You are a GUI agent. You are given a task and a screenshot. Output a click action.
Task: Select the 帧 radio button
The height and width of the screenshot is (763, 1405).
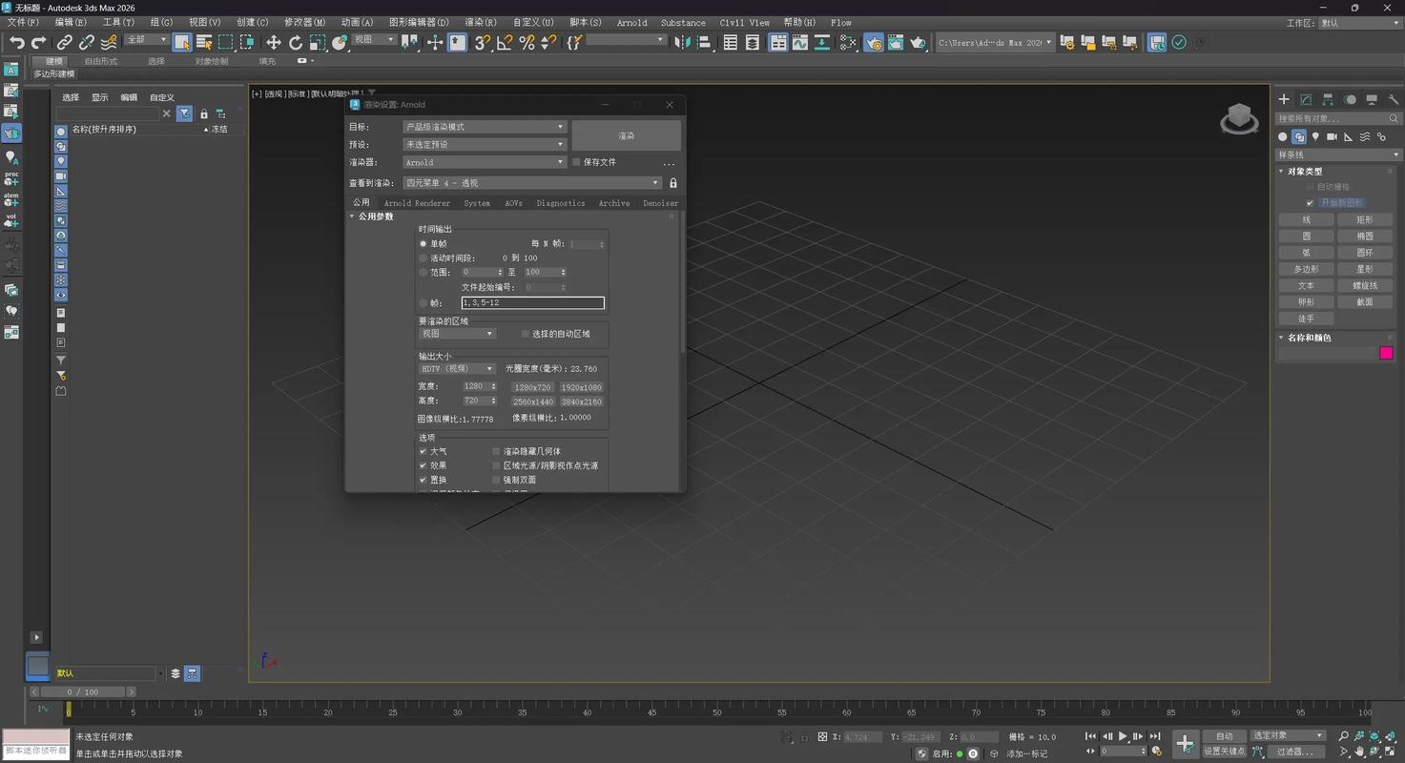click(x=424, y=303)
